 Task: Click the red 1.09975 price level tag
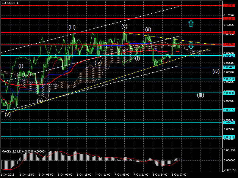coord(229,32)
